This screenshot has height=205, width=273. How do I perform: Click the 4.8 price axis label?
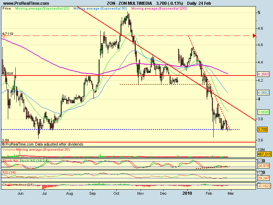[260, 28]
